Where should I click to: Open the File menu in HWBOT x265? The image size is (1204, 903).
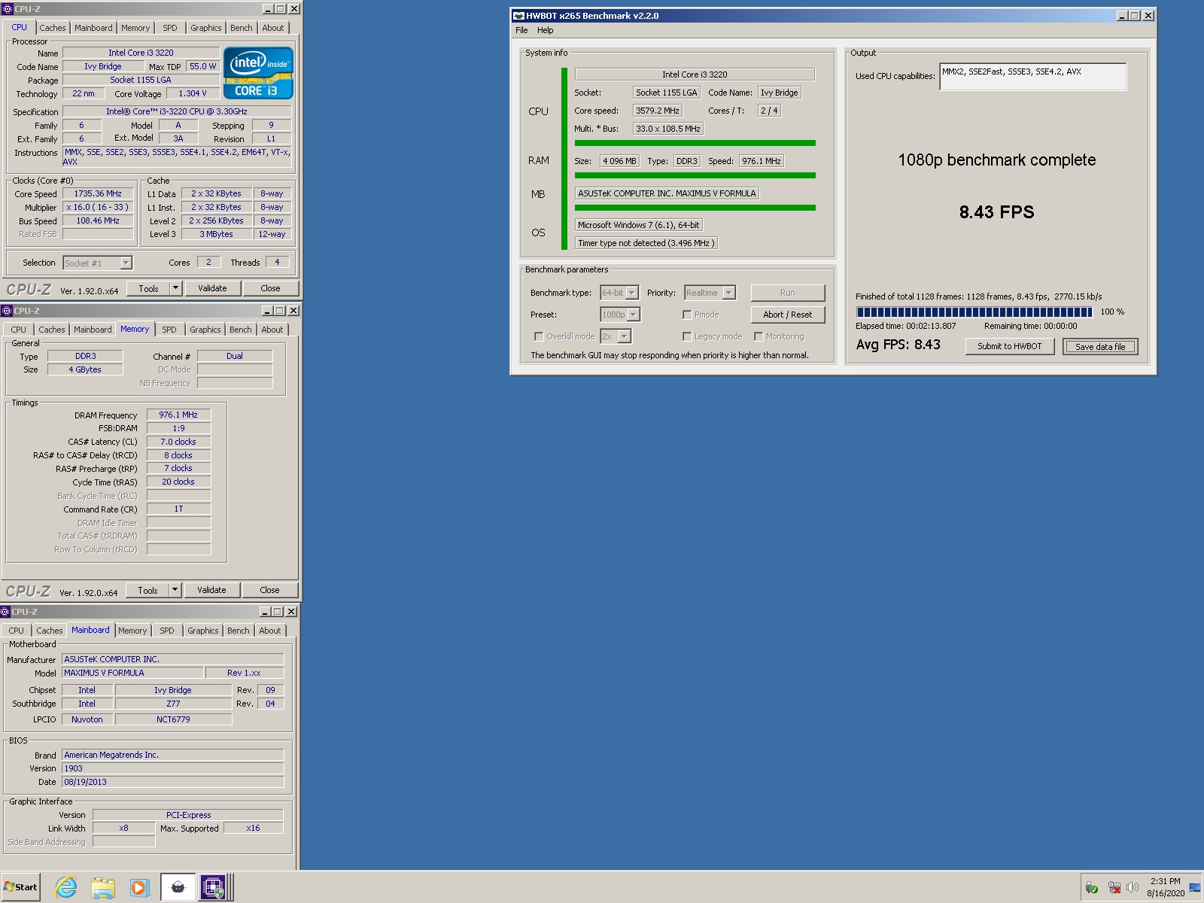tap(521, 30)
